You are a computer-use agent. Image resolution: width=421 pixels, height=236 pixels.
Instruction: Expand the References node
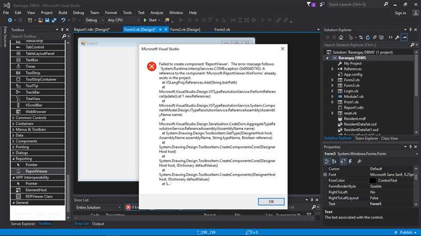coord(332,69)
